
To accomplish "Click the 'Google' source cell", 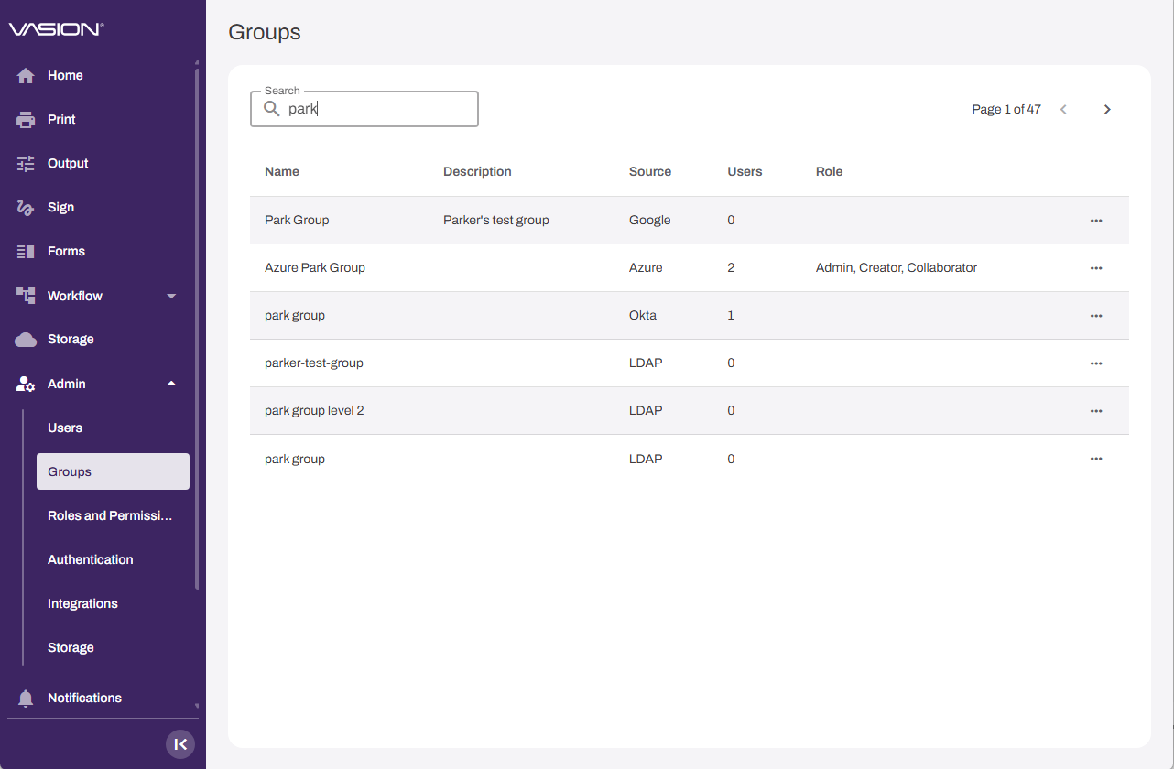I will click(x=650, y=221).
